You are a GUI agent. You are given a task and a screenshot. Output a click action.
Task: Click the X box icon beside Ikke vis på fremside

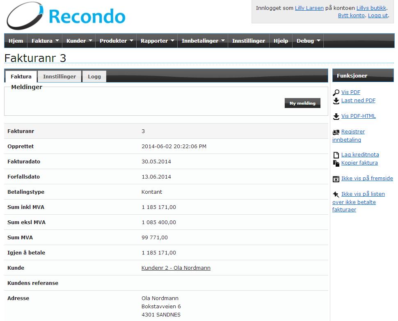[336, 179]
